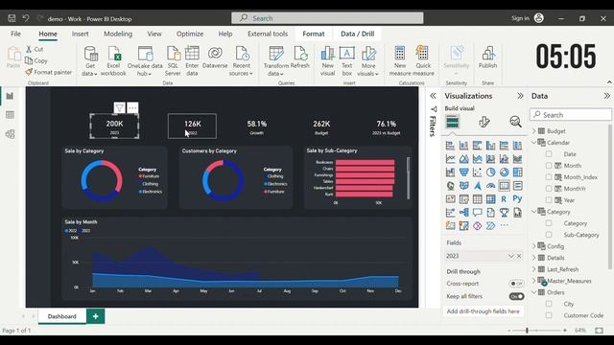
Task: Collapse the Calendar table
Action: (533, 143)
